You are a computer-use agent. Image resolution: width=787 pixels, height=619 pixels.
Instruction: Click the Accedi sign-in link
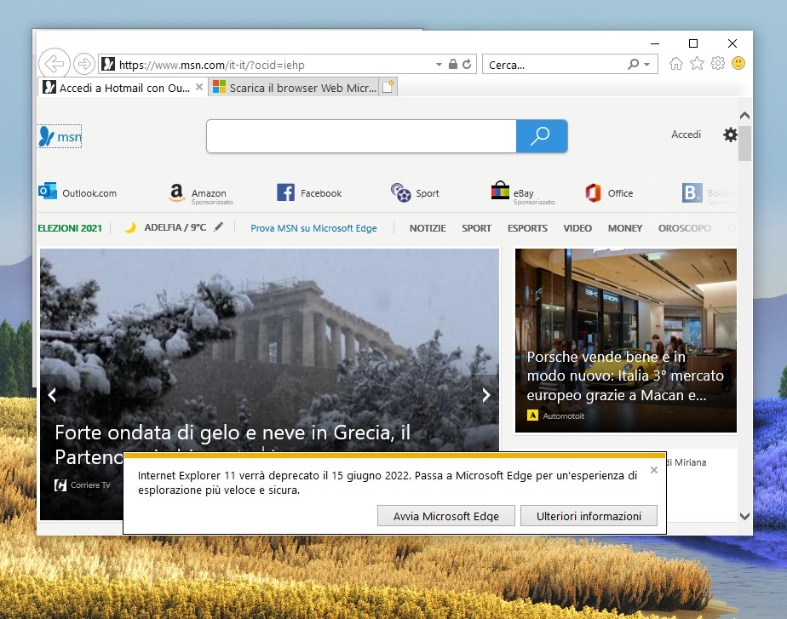[x=686, y=135]
